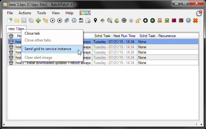Select 'Install downloaded updates + reboot always' host5 cell
Image resolution: width=206 pixels, height=129 pixels.
click(59, 63)
